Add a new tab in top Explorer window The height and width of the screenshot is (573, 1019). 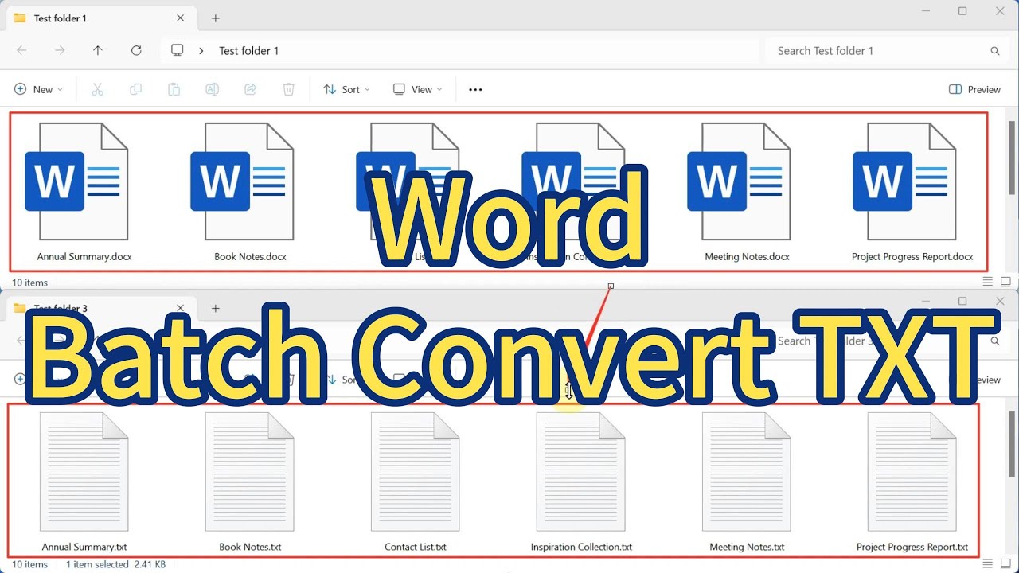click(215, 18)
